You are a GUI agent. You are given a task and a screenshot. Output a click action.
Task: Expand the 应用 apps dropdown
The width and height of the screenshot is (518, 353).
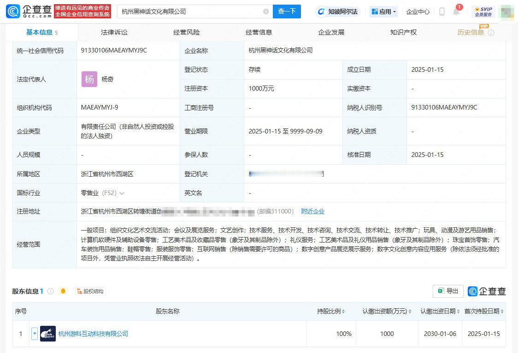[x=383, y=12]
